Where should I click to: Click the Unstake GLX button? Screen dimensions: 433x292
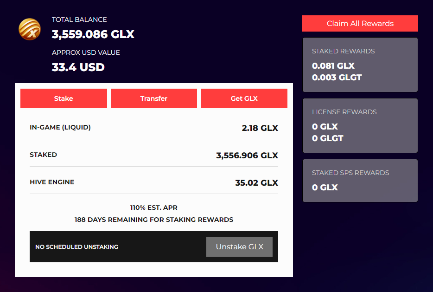[x=239, y=247]
